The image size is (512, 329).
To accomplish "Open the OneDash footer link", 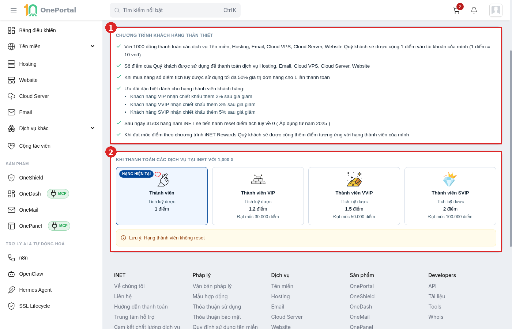I will [361, 307].
